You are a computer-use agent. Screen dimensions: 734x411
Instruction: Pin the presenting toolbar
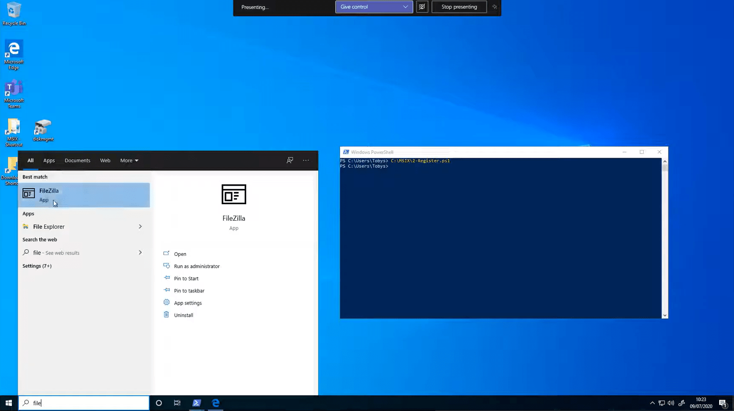[494, 7]
